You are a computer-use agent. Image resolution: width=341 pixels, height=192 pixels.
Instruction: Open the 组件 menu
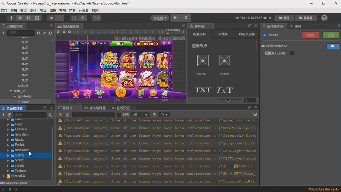point(33,11)
